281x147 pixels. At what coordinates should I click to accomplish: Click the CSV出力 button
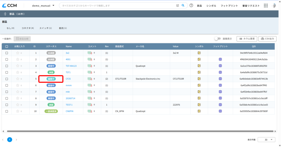point(267,39)
